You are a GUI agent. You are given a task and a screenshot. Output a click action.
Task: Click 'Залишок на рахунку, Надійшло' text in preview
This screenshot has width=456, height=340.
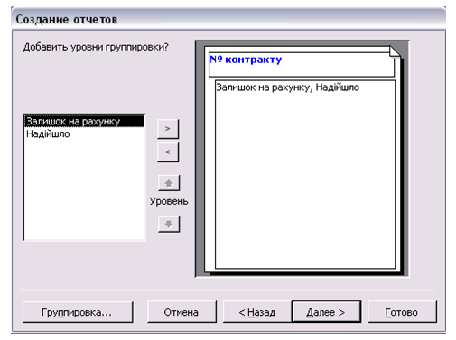[288, 87]
